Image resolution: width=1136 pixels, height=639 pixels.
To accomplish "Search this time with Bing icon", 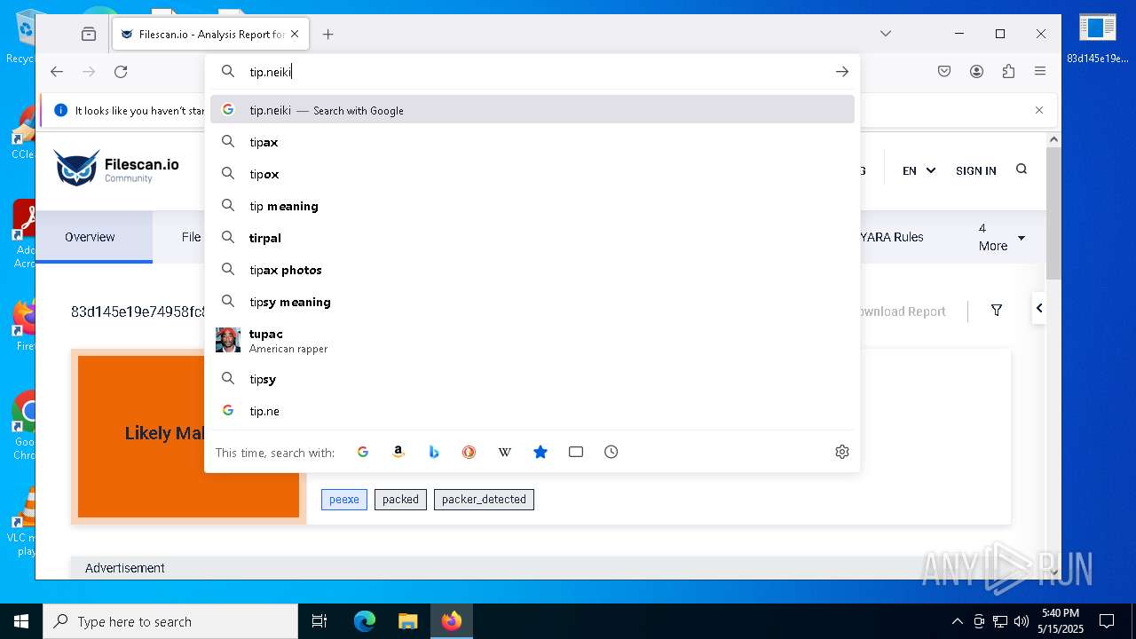I will (434, 452).
